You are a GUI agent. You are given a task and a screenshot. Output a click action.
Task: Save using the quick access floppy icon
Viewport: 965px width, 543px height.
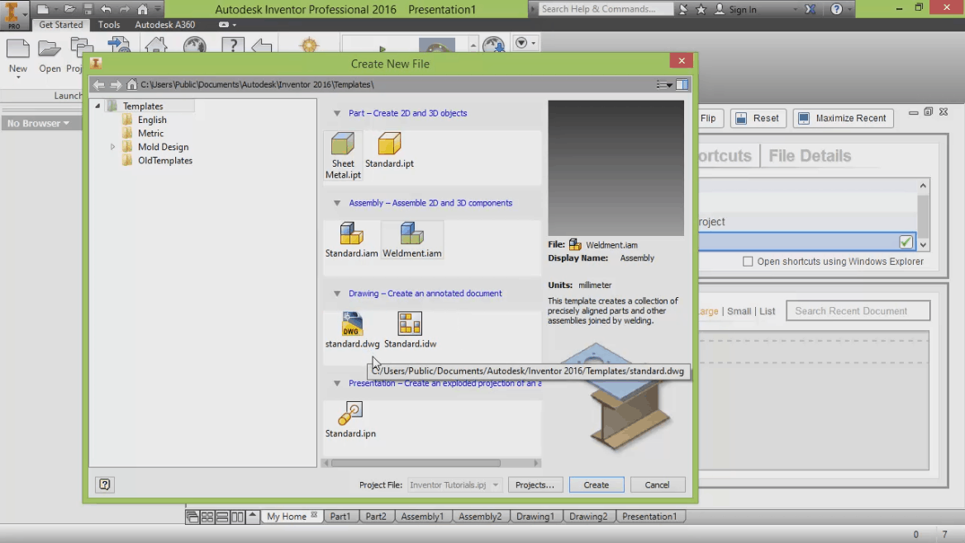tap(88, 9)
